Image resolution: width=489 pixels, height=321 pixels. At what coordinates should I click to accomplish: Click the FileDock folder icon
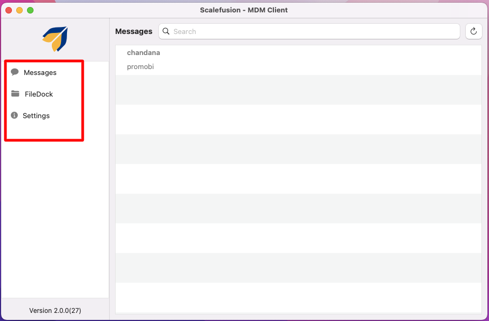pyautogui.click(x=15, y=93)
